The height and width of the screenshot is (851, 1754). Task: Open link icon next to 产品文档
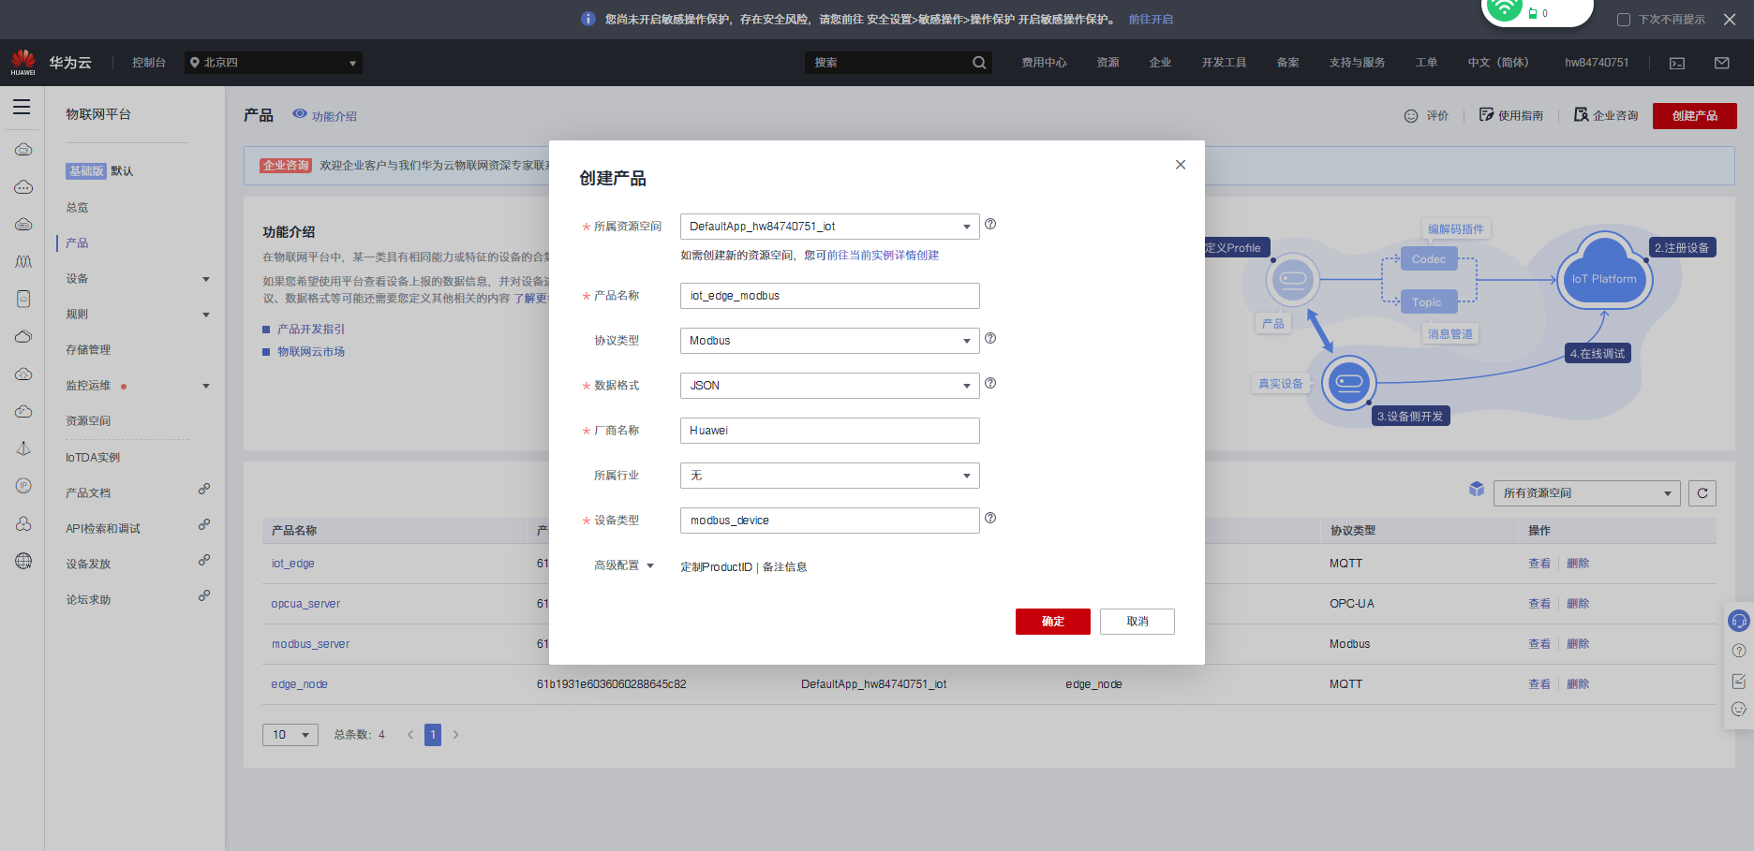(x=204, y=490)
